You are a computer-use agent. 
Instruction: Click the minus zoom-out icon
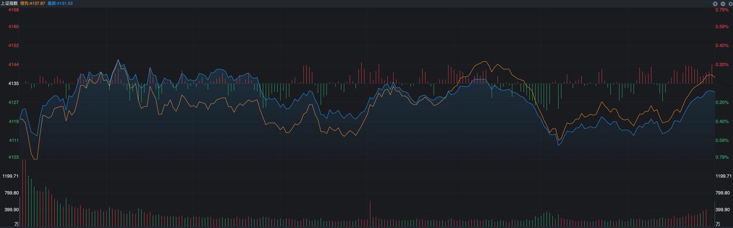[723, 3]
